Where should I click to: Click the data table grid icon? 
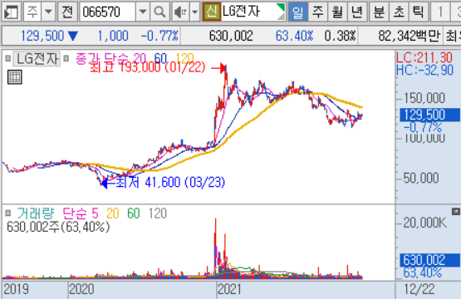point(15,77)
